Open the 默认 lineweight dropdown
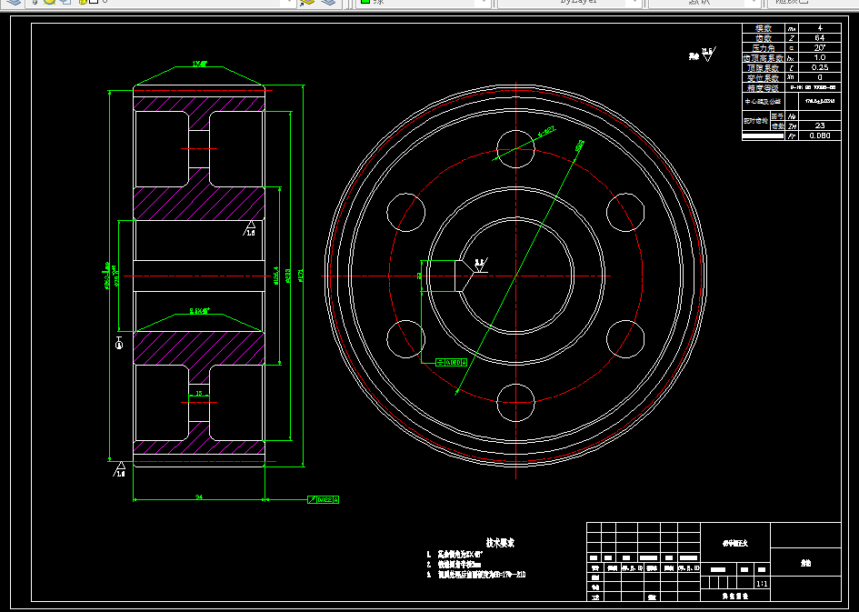 coord(705,3)
